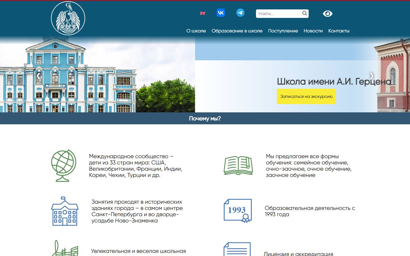Show next slide with right arrow
This screenshot has height=256, width=410.
click(372, 76)
